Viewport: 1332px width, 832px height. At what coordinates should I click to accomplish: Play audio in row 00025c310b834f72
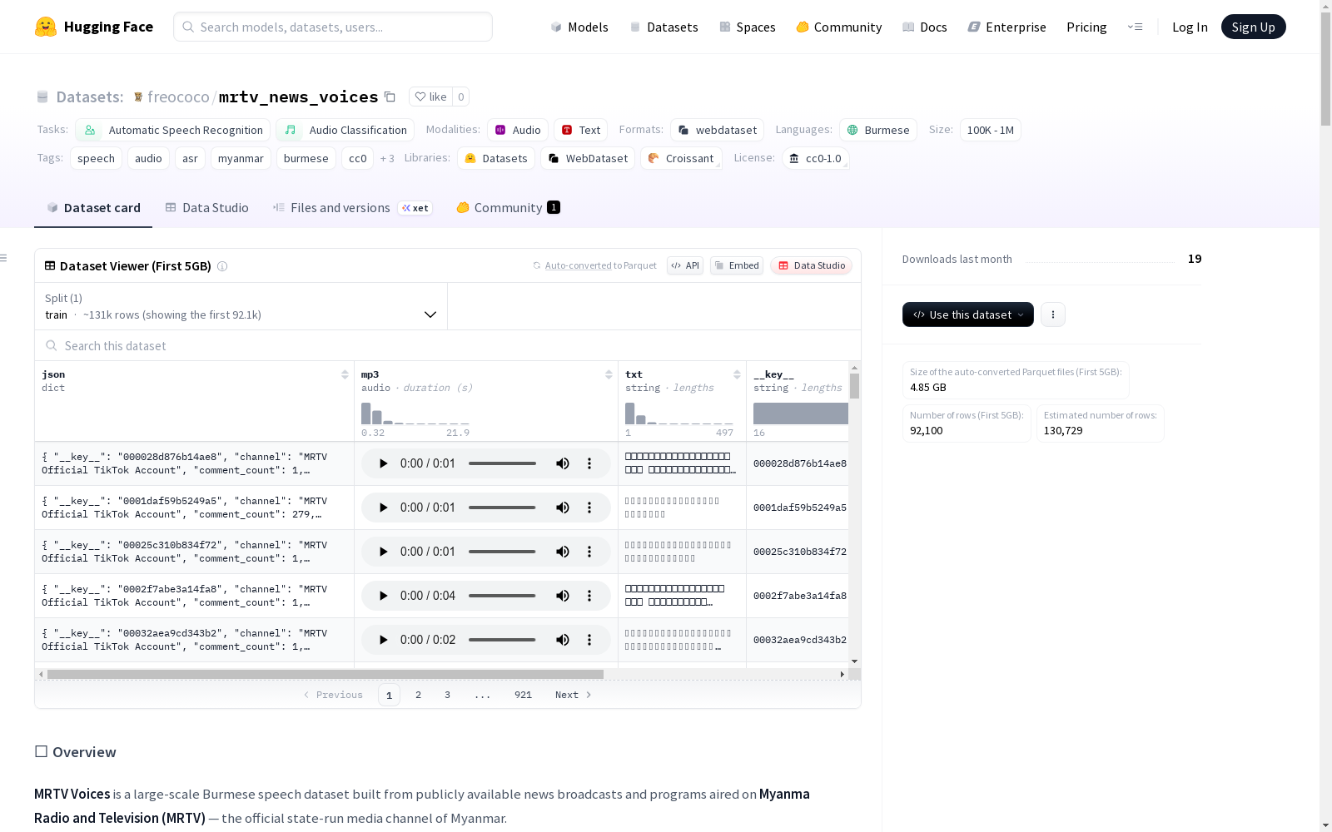383,552
